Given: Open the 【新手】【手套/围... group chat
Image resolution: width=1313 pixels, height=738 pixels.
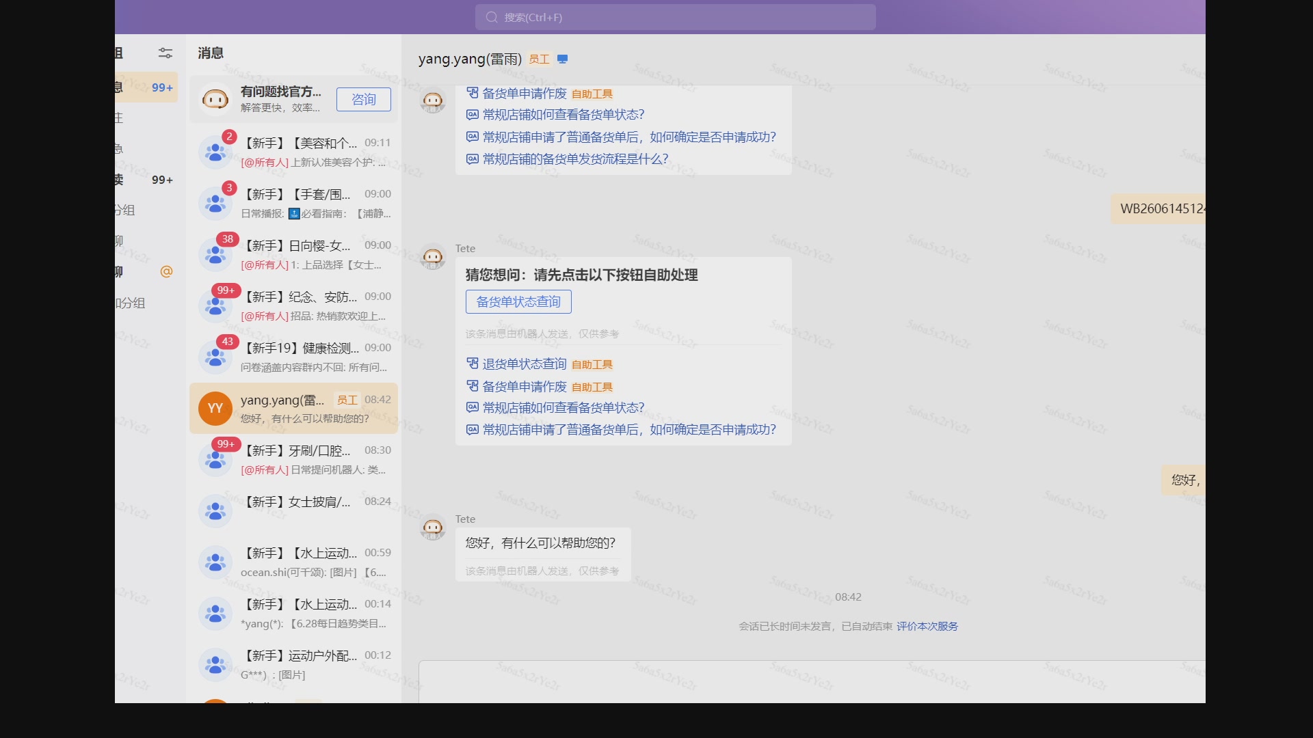Looking at the screenshot, I should [293, 203].
